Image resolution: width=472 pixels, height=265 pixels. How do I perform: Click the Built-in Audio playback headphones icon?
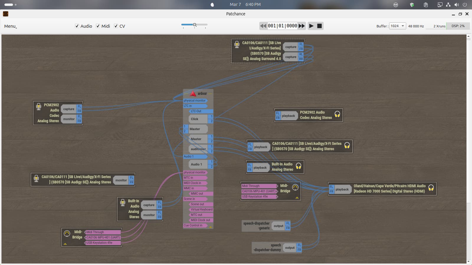click(299, 166)
